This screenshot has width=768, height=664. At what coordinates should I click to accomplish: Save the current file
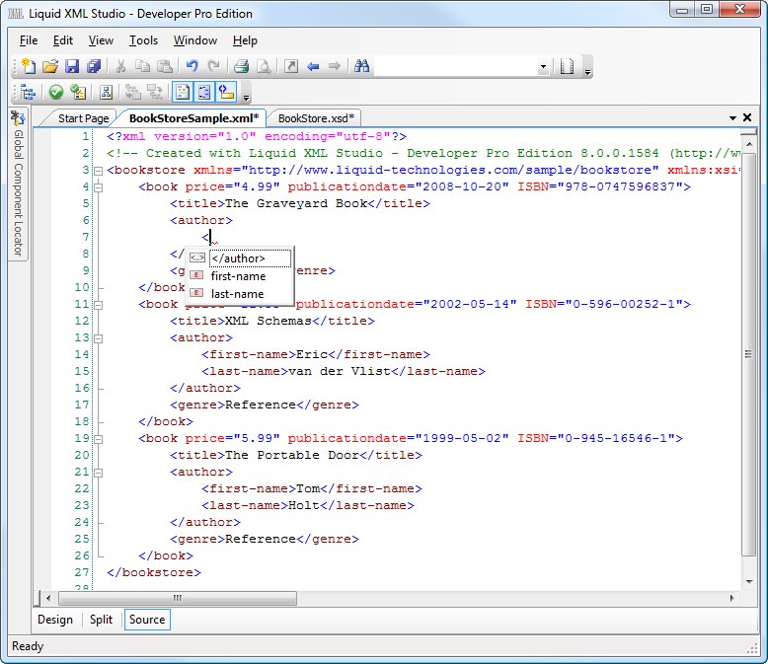click(72, 66)
